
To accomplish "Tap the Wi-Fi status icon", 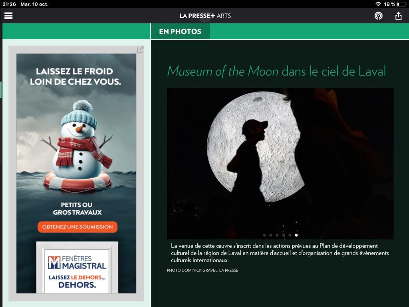I will (x=378, y=4).
